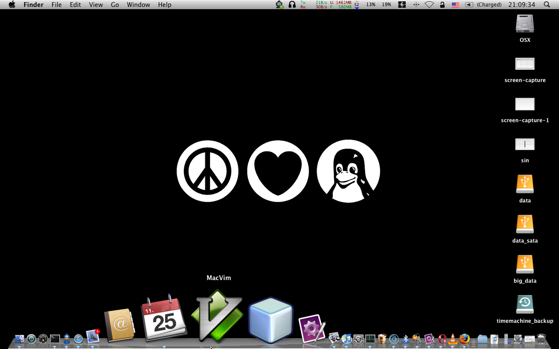Select screen-capture file on desktop
The width and height of the screenshot is (559, 349).
tap(525, 64)
